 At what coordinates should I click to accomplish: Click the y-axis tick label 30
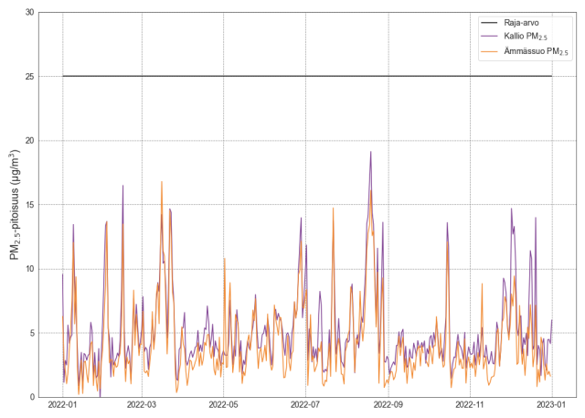click(28, 13)
